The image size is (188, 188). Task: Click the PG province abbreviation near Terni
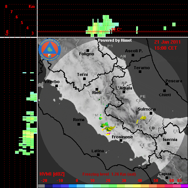pyautogui.click(x=94, y=74)
